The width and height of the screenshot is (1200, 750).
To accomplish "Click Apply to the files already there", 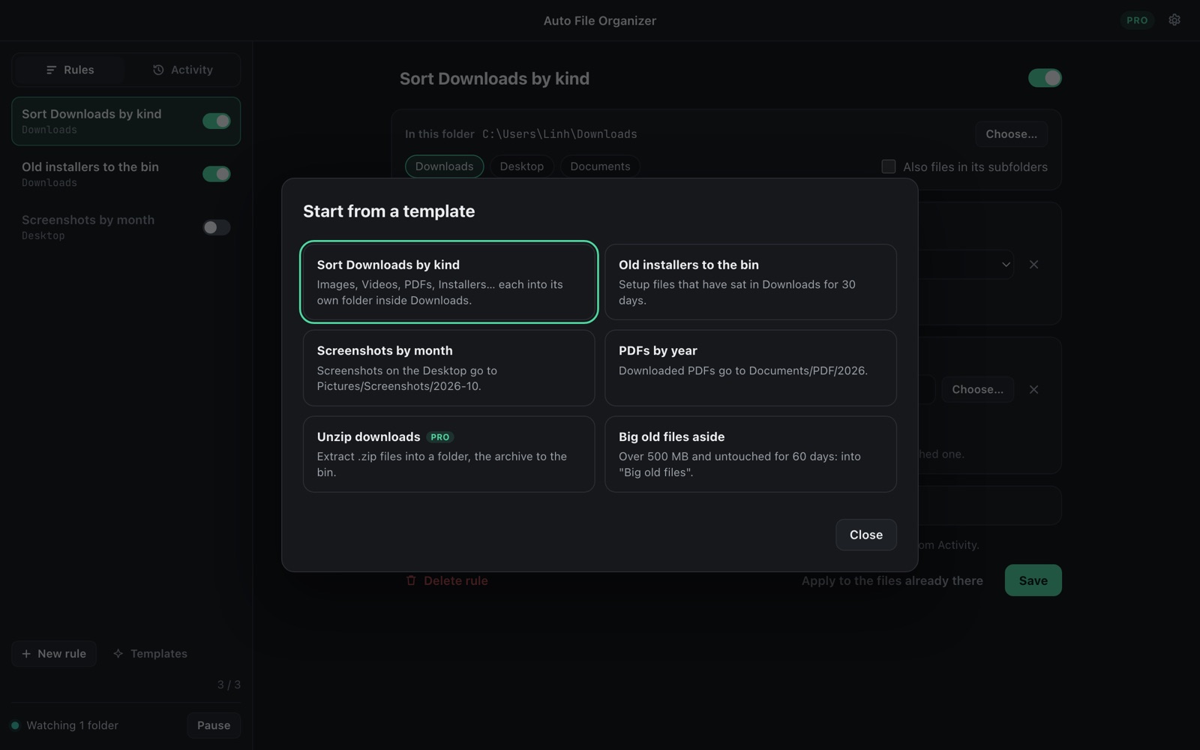I will 892,580.
